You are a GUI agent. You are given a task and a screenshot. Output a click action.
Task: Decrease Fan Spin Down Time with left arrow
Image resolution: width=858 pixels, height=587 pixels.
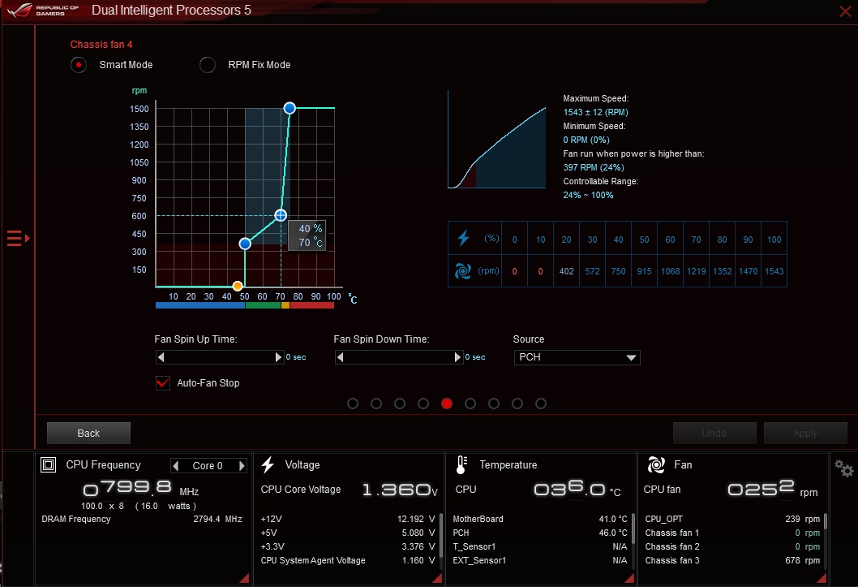[341, 357]
